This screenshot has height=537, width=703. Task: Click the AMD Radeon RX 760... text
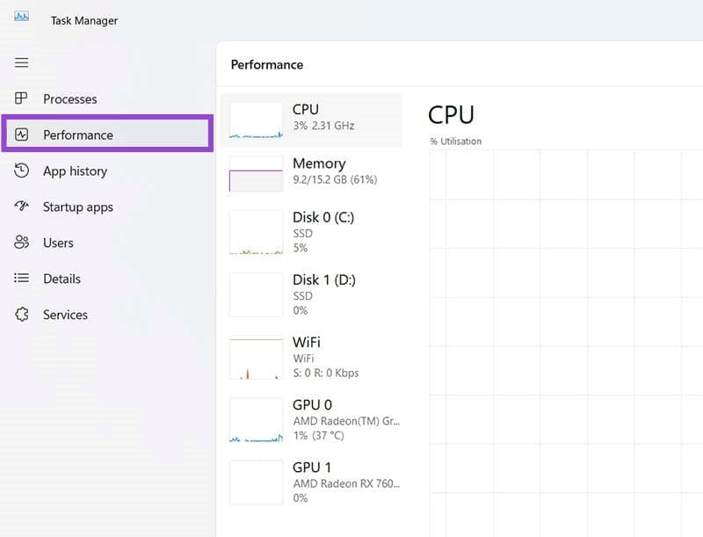point(346,483)
